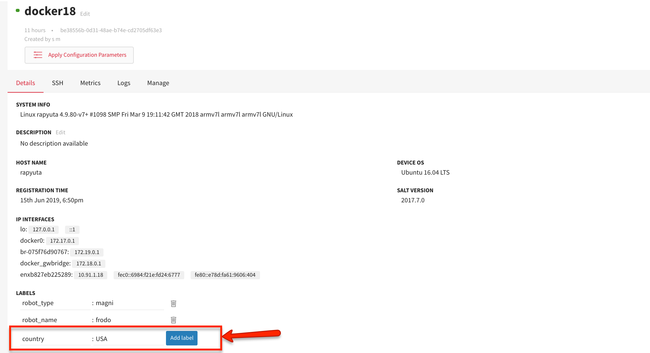Switch to the SSH tab

57,83
